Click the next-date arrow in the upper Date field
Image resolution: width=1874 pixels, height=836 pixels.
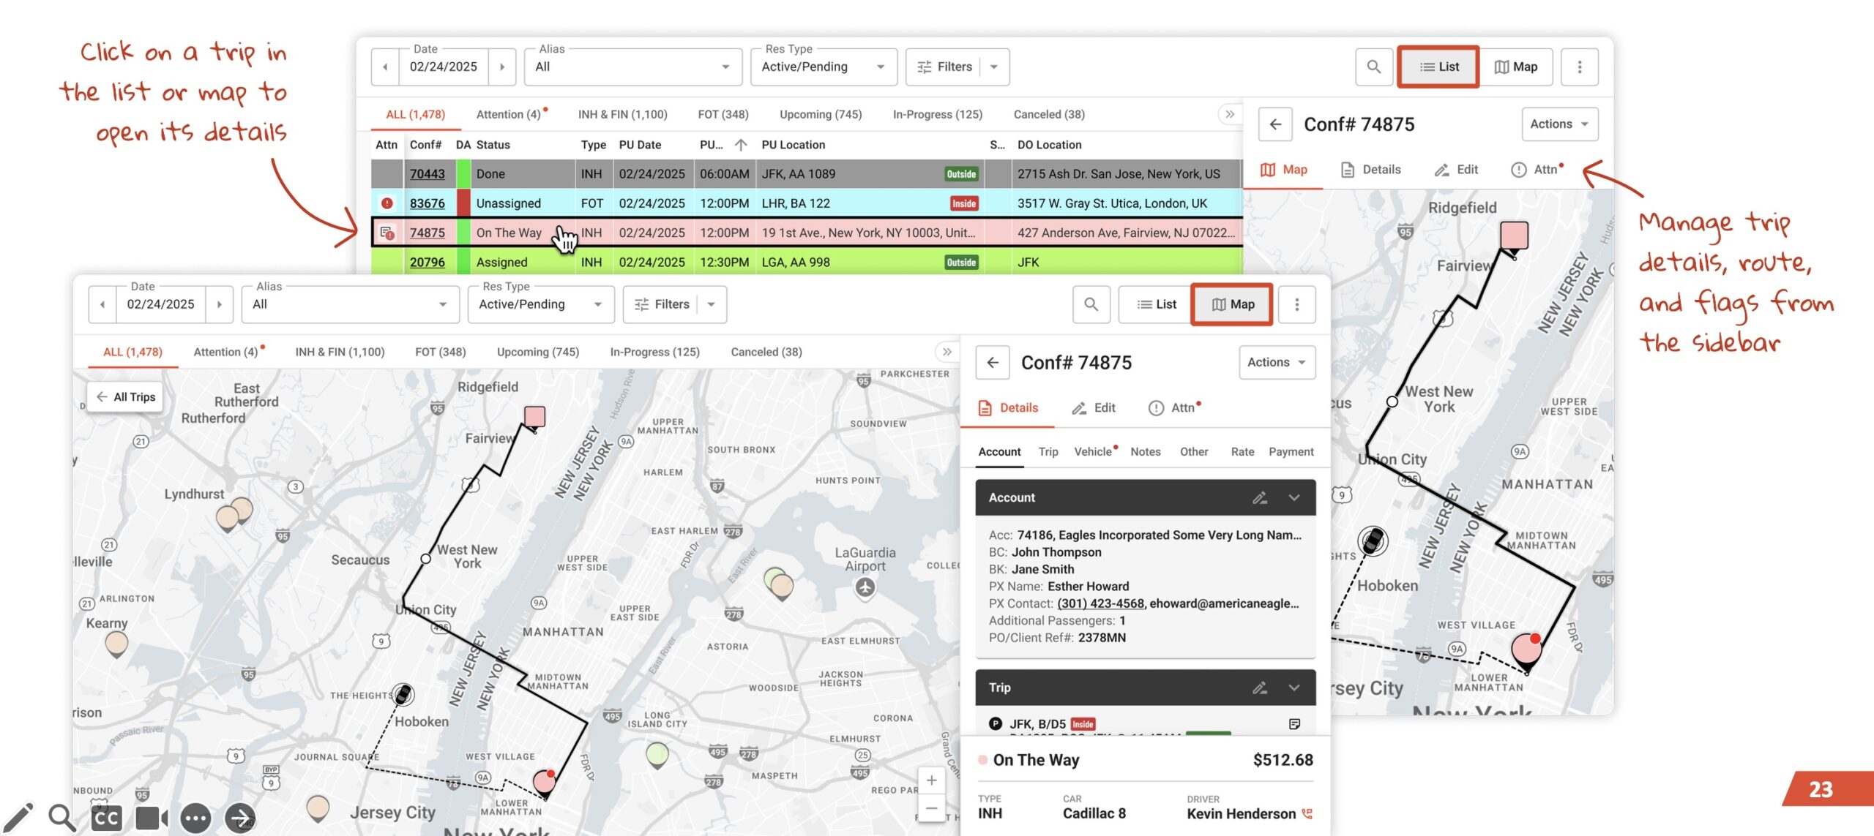pyautogui.click(x=502, y=67)
